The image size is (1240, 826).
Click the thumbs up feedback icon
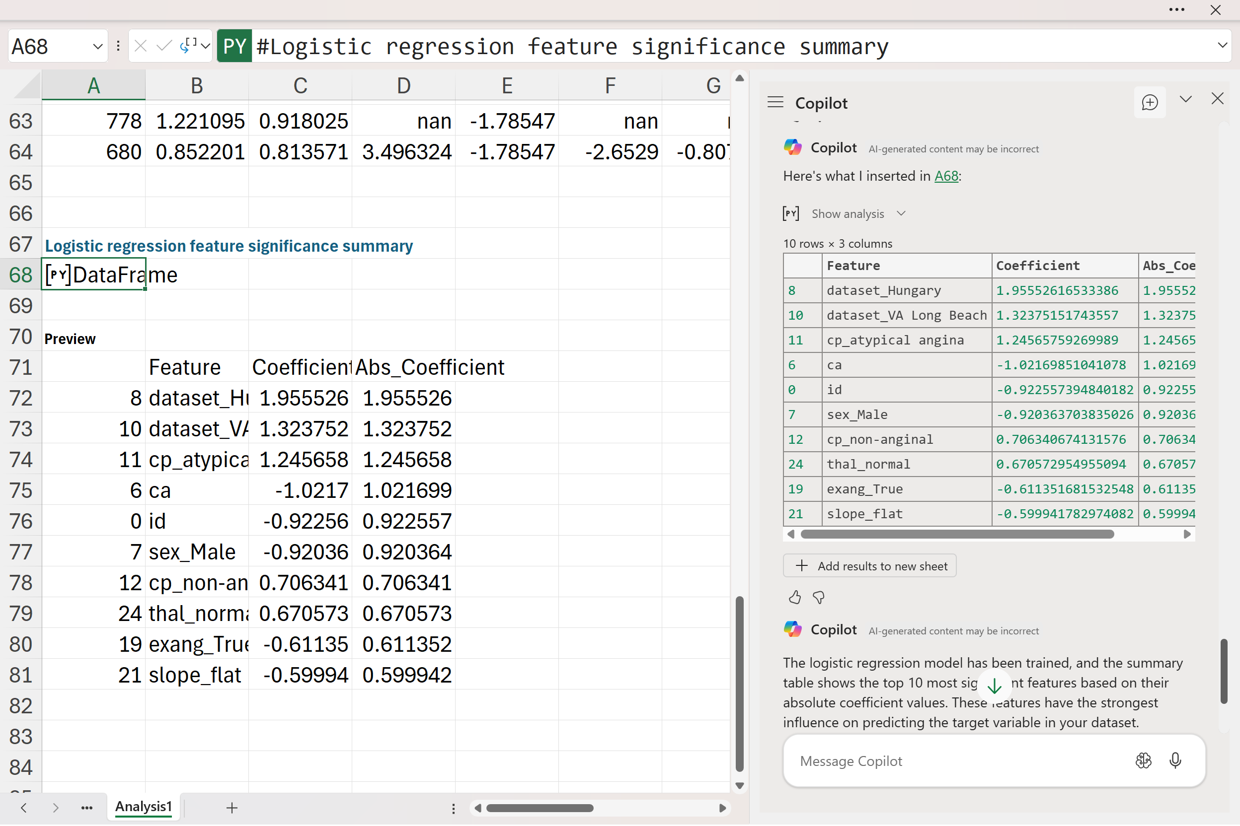tap(794, 597)
